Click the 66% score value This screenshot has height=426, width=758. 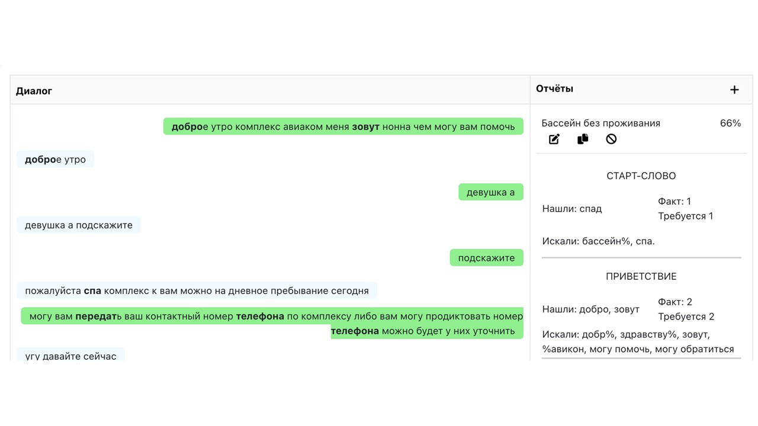point(730,123)
